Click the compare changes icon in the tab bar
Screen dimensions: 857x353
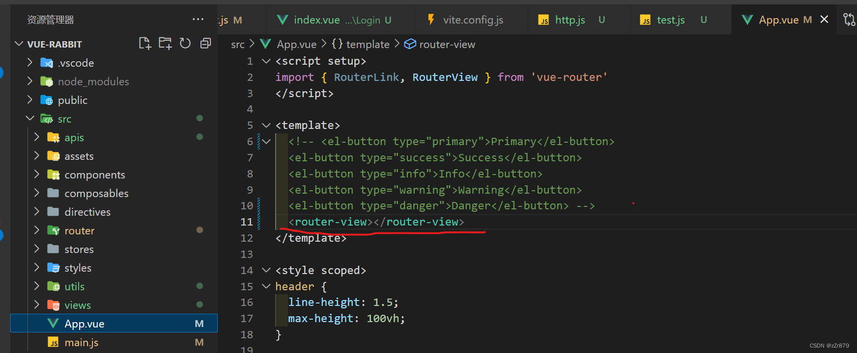coord(849,20)
